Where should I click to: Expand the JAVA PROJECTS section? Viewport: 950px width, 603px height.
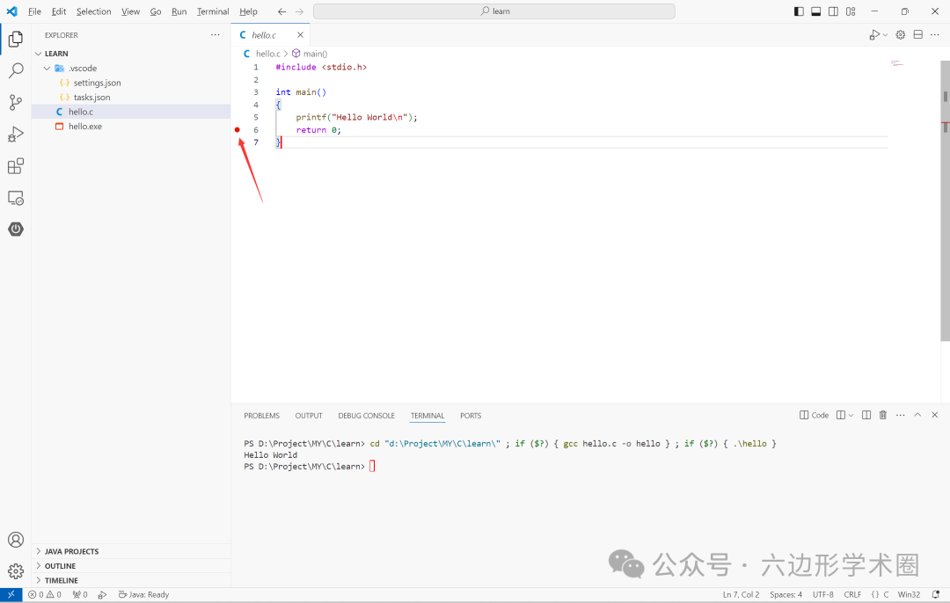point(70,551)
